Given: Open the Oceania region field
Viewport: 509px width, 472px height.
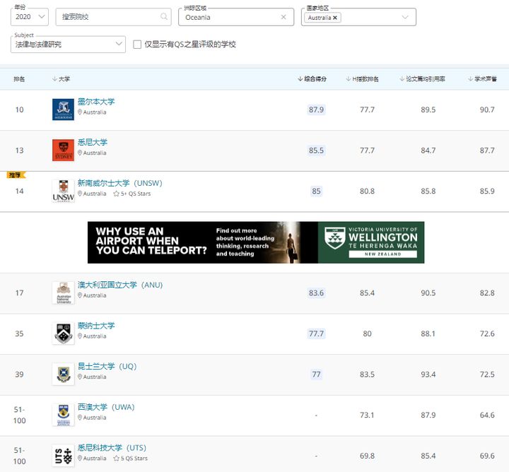Looking at the screenshot, I should (x=236, y=17).
